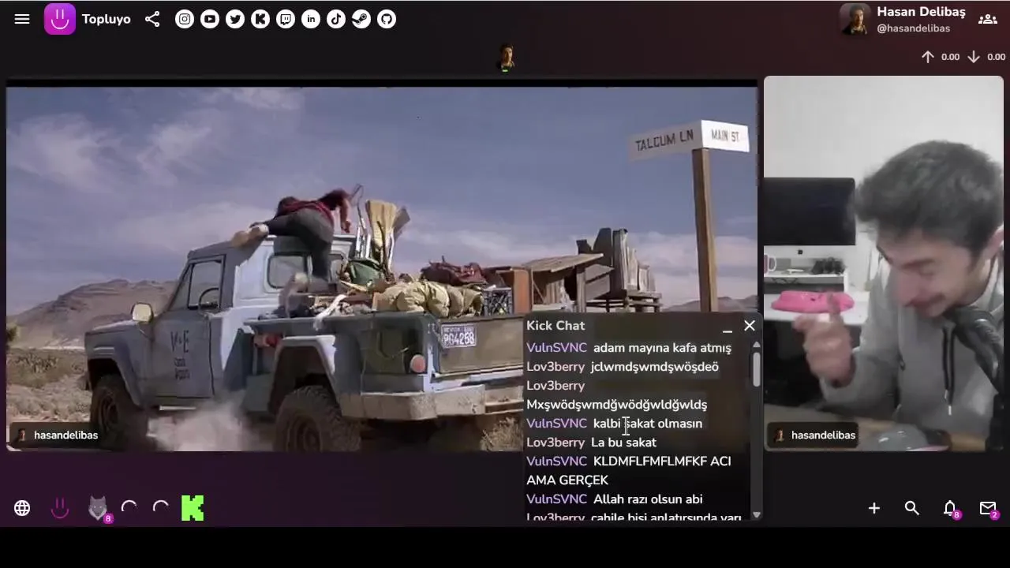This screenshot has height=568, width=1010.
Task: Click message 'Mxşwödşwmdğwödğwldğwldş'
Action: click(x=616, y=405)
